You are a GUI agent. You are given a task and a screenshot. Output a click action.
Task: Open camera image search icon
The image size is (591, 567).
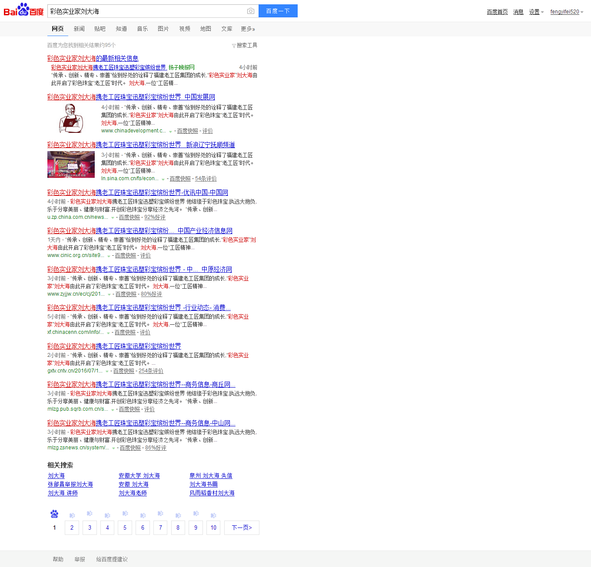coord(251,11)
